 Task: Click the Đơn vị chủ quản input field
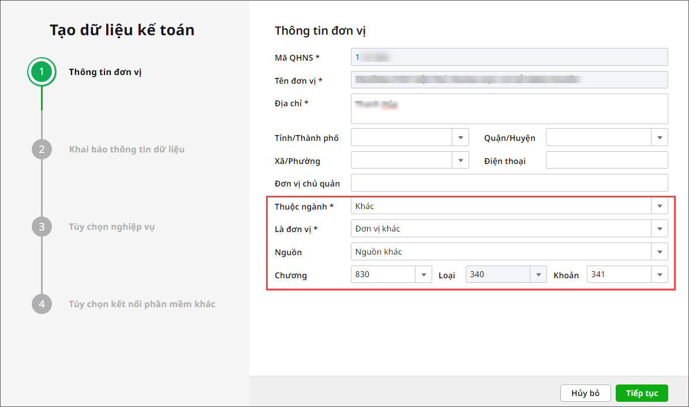pos(510,183)
